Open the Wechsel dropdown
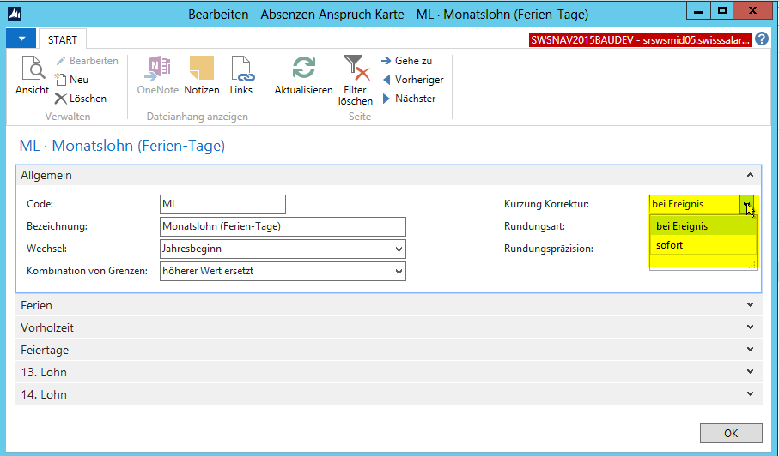The width and height of the screenshot is (779, 456). [x=398, y=249]
